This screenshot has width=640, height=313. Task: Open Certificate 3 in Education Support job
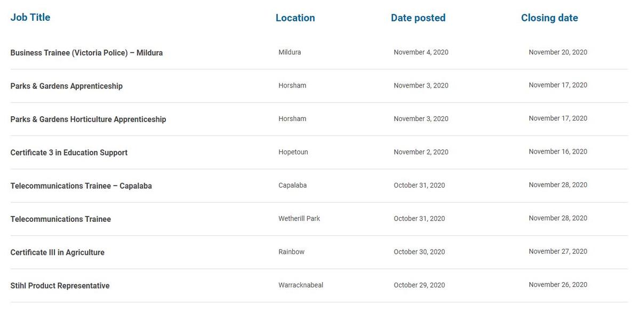click(x=69, y=153)
